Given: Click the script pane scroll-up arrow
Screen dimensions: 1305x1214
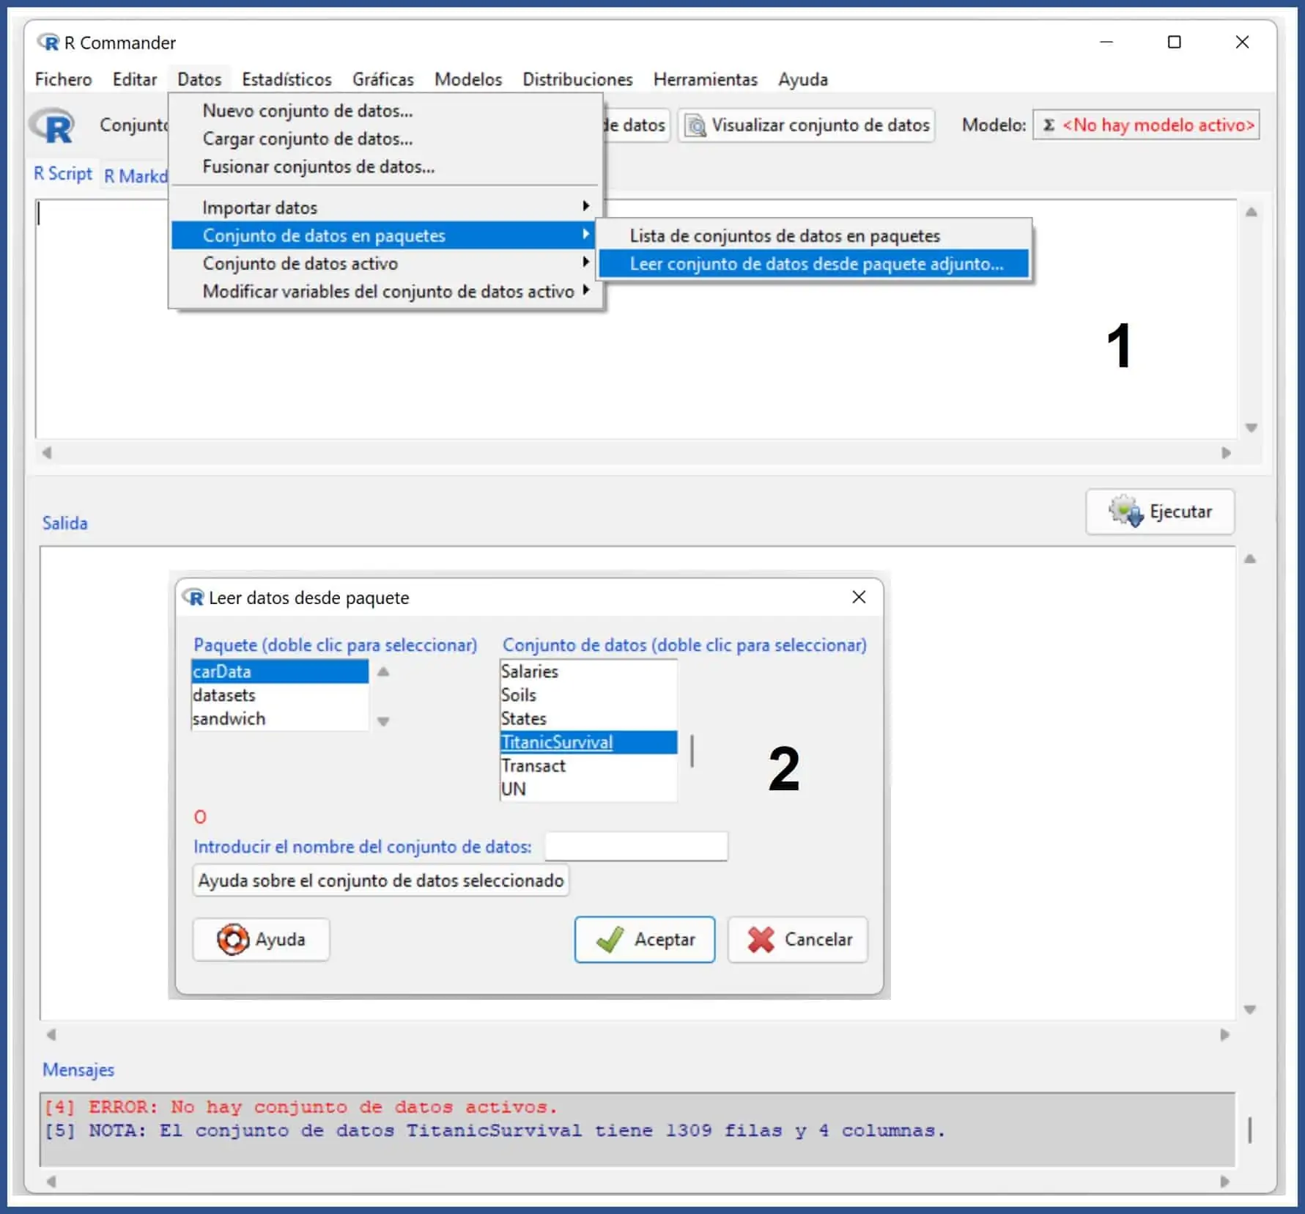Looking at the screenshot, I should click(x=1251, y=213).
